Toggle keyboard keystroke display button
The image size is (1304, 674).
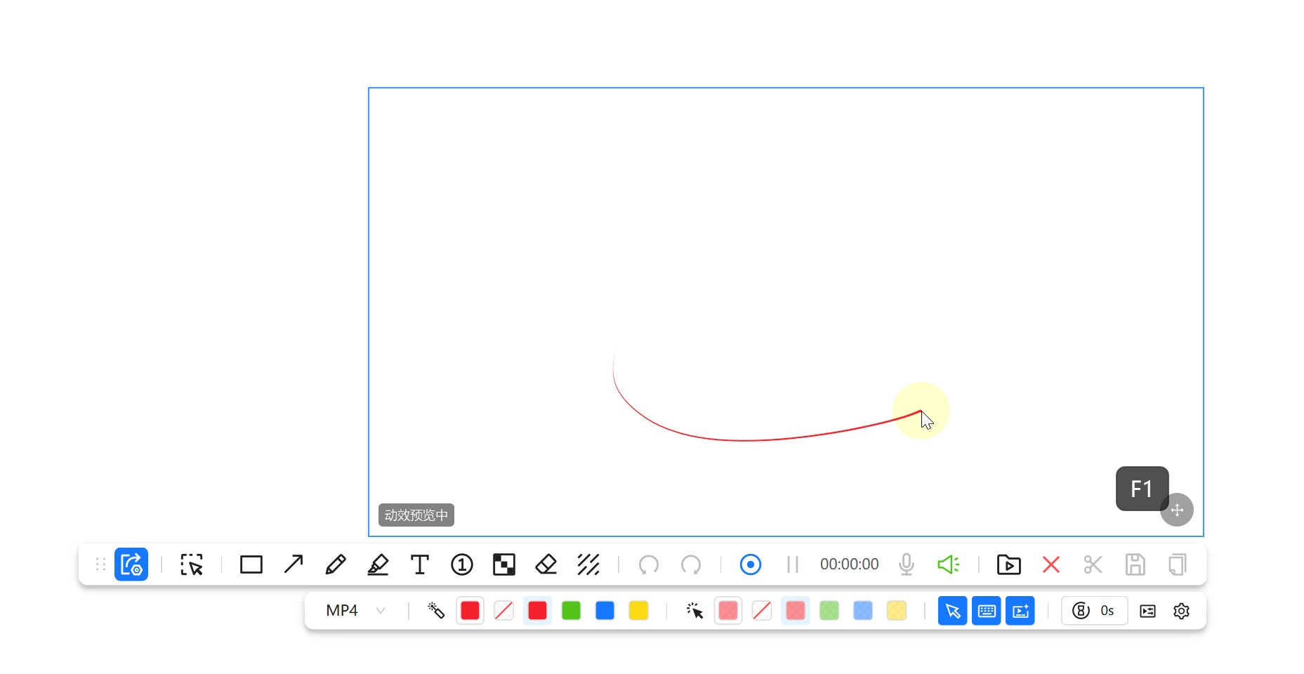coord(987,611)
